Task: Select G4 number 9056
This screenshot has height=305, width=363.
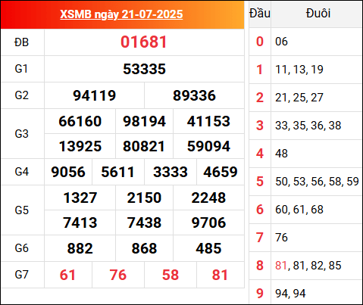Action: [68, 172]
